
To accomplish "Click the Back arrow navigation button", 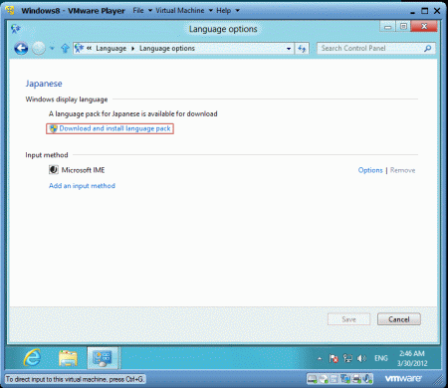I will (x=21, y=49).
